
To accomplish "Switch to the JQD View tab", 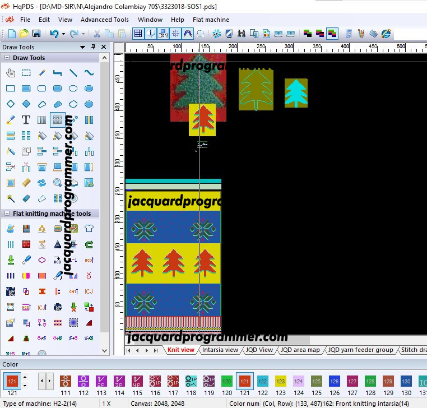I will [259, 350].
